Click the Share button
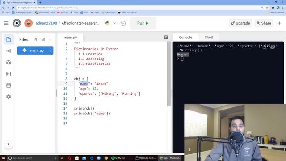This screenshot has height=161, width=286. 264,23
